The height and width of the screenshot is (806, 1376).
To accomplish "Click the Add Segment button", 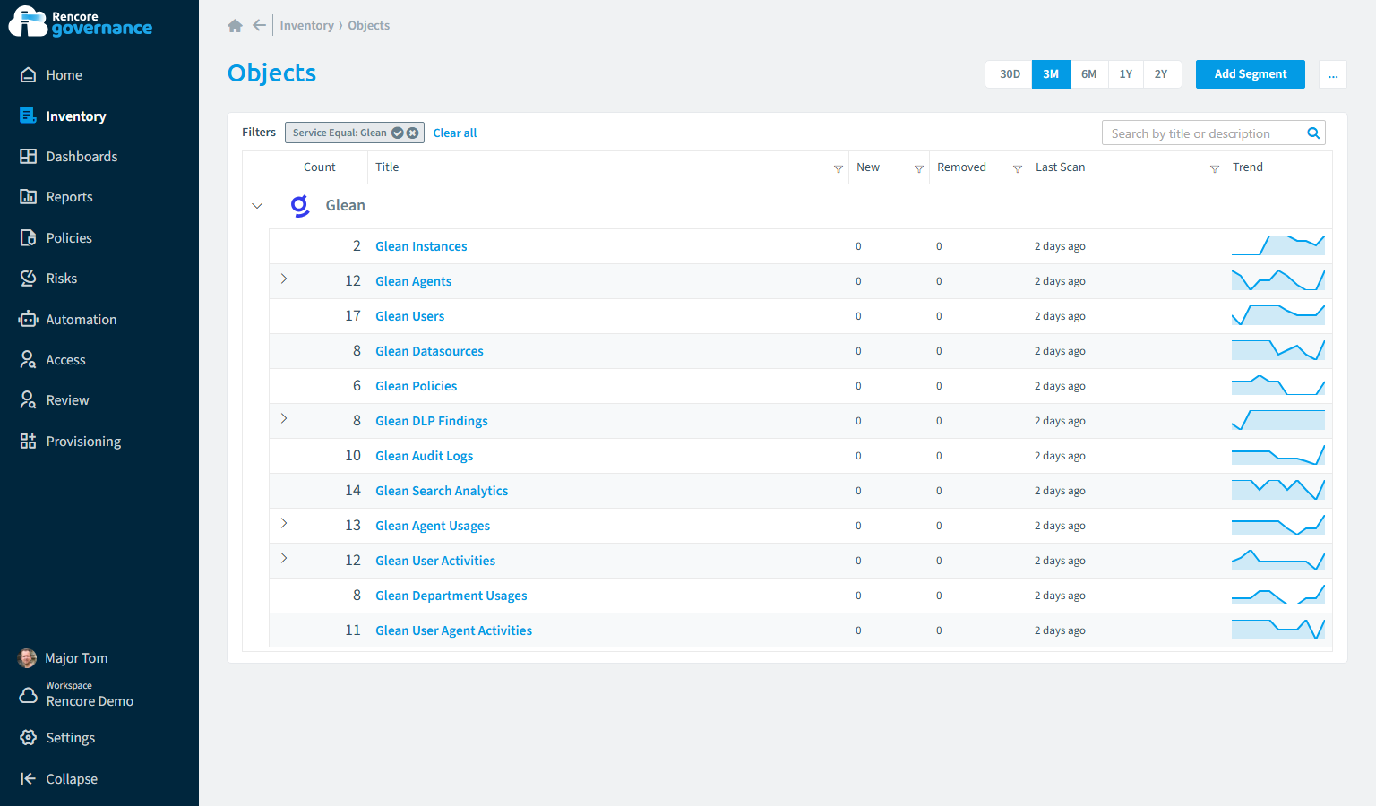I will [x=1251, y=74].
